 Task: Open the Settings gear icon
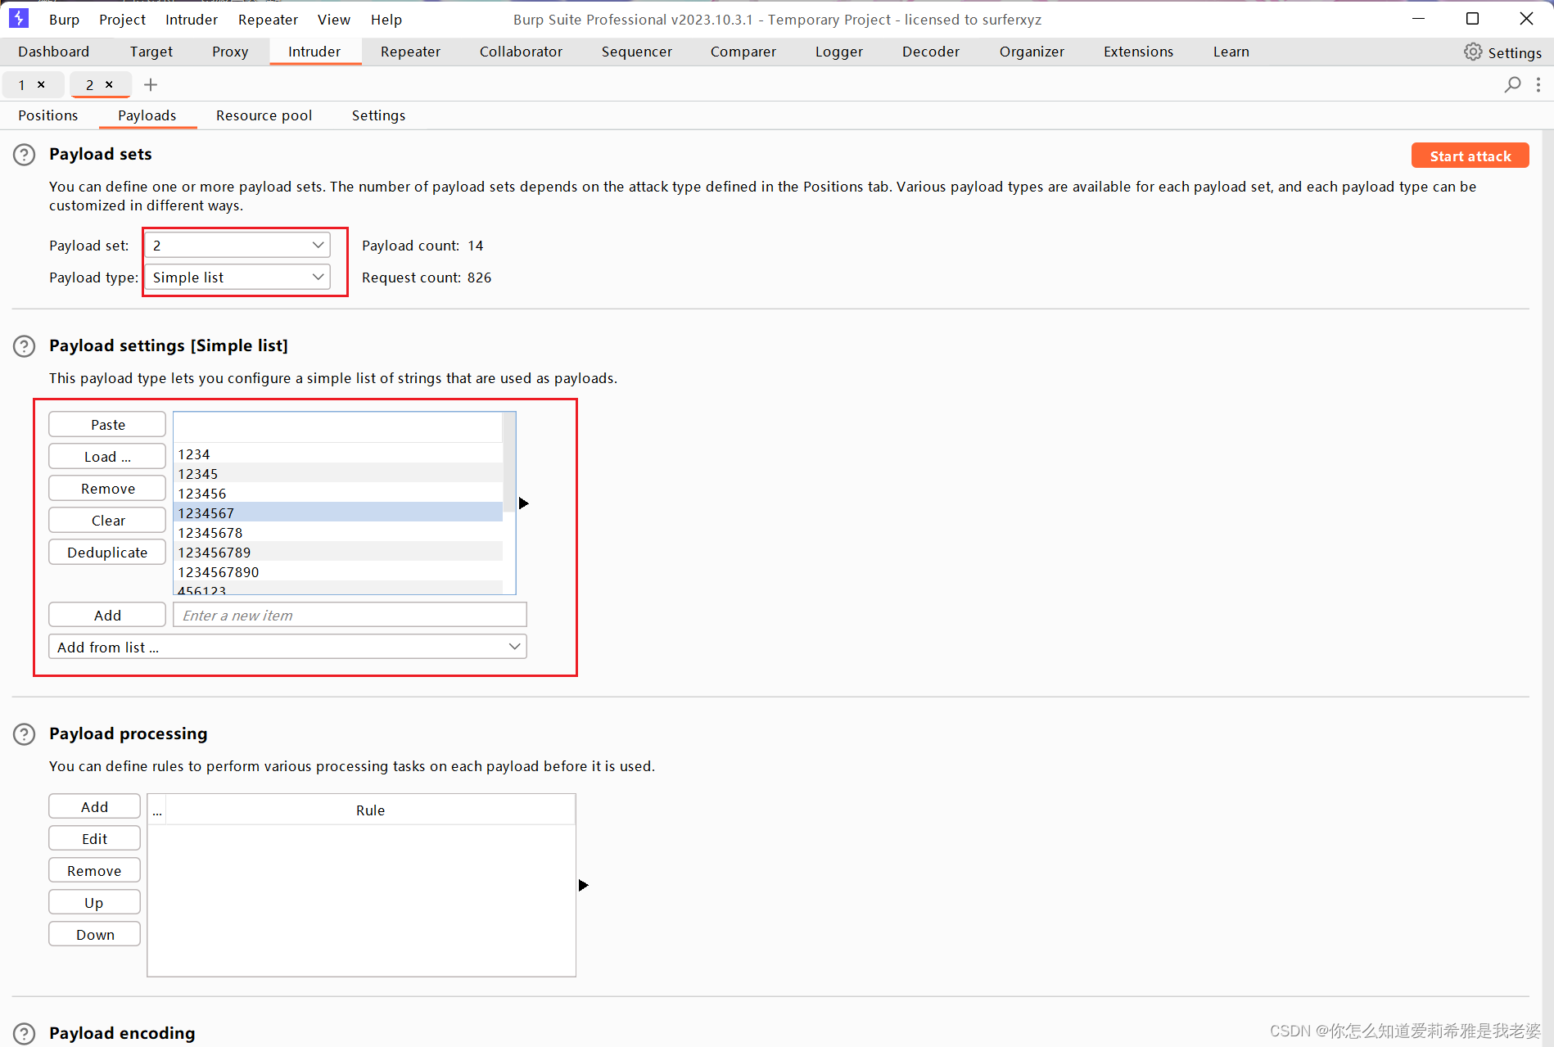pyautogui.click(x=1473, y=52)
